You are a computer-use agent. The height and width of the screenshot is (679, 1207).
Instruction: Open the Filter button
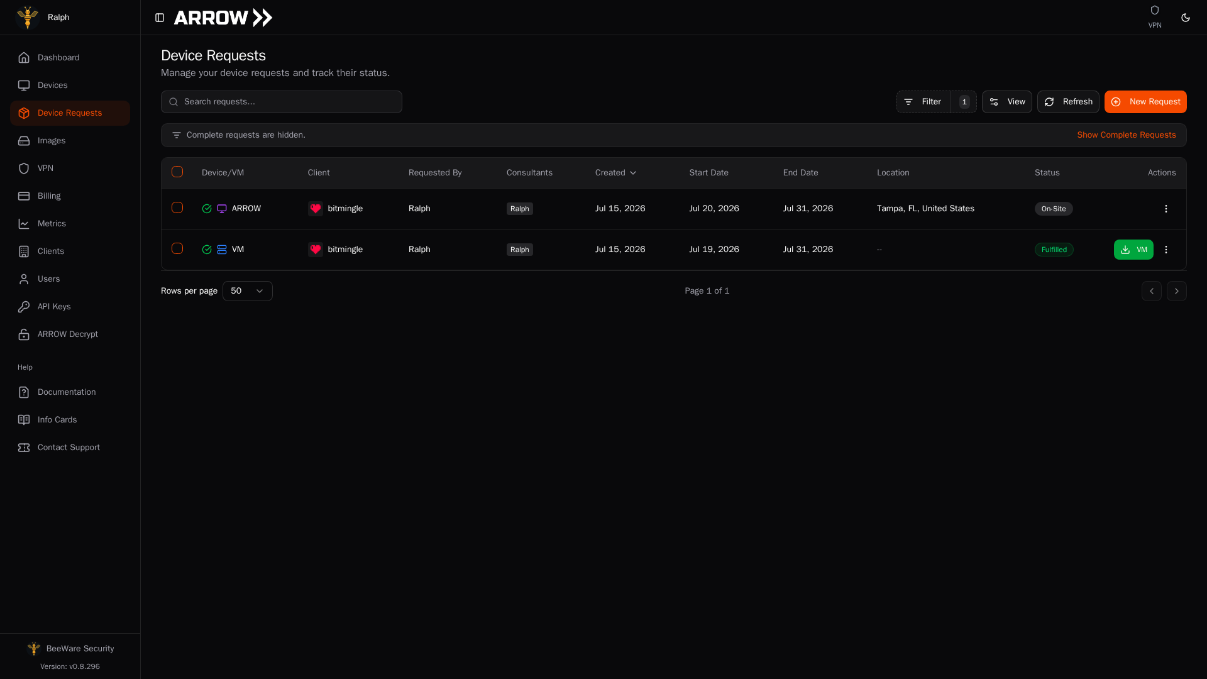click(923, 102)
